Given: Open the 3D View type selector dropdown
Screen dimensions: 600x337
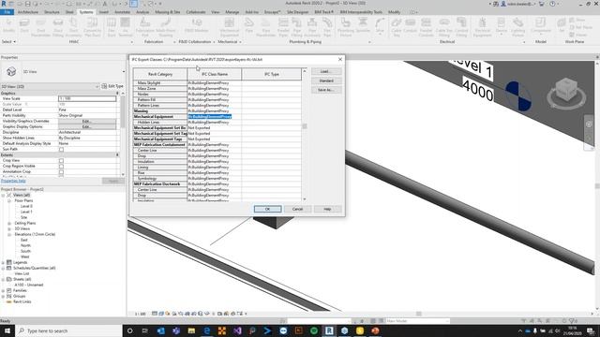Looking at the screenshot, I should point(123,71).
